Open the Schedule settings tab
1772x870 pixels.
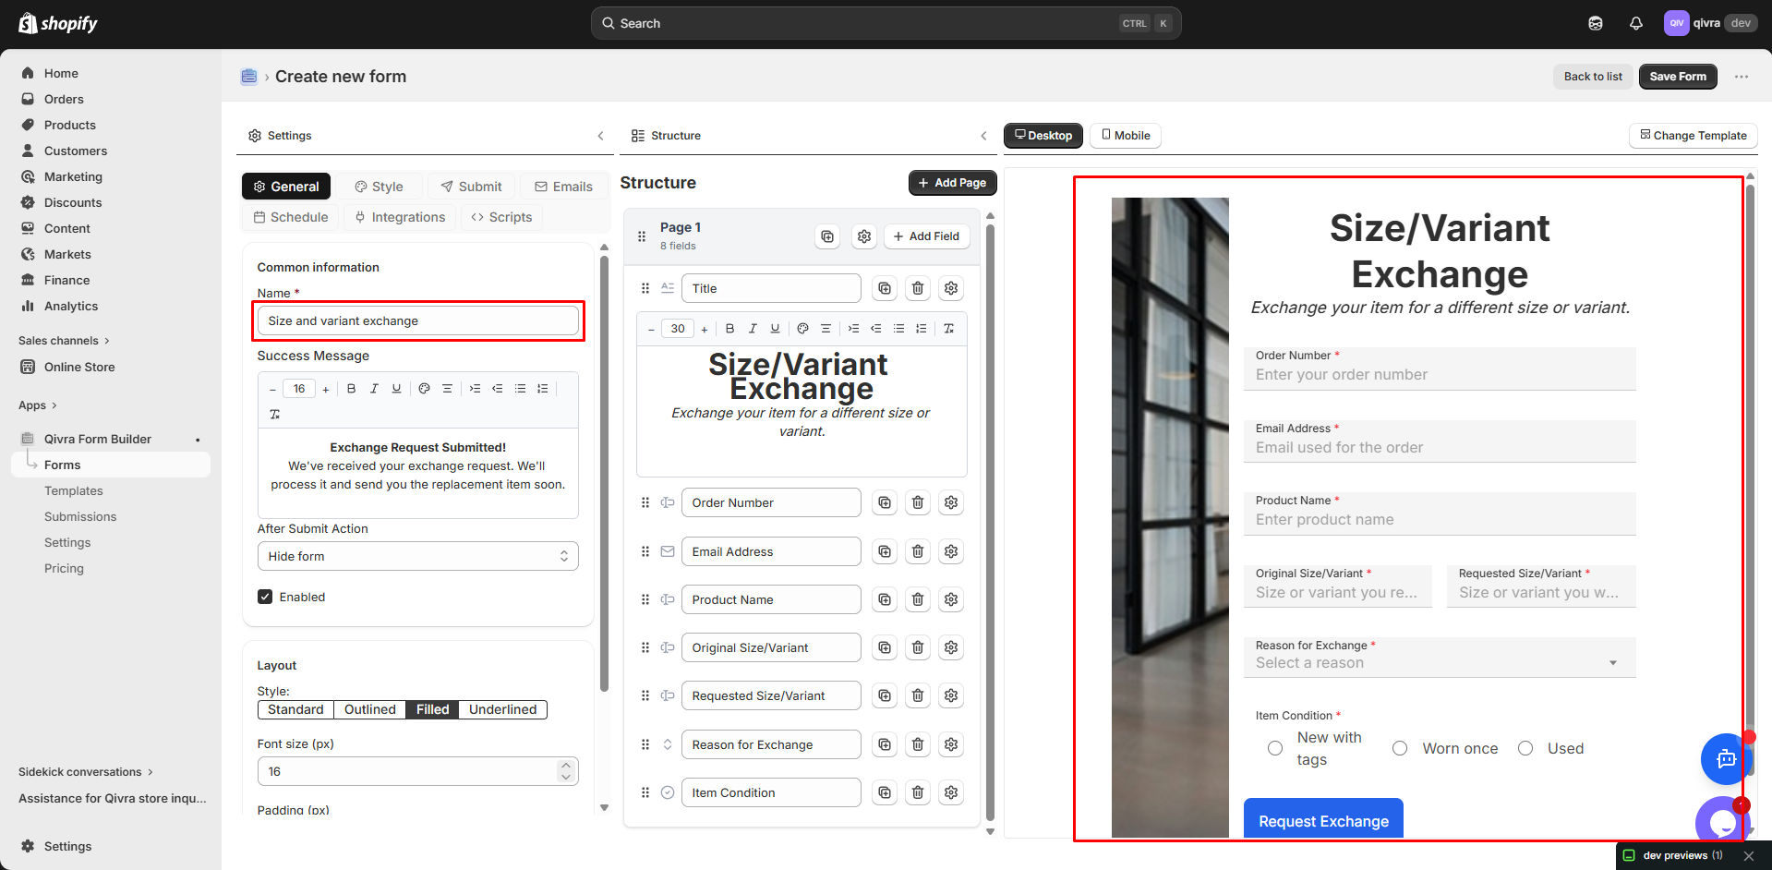[291, 217]
